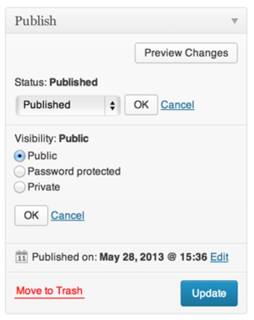The image size is (254, 320).
Task: Set visibility to Private
Action: 19,187
